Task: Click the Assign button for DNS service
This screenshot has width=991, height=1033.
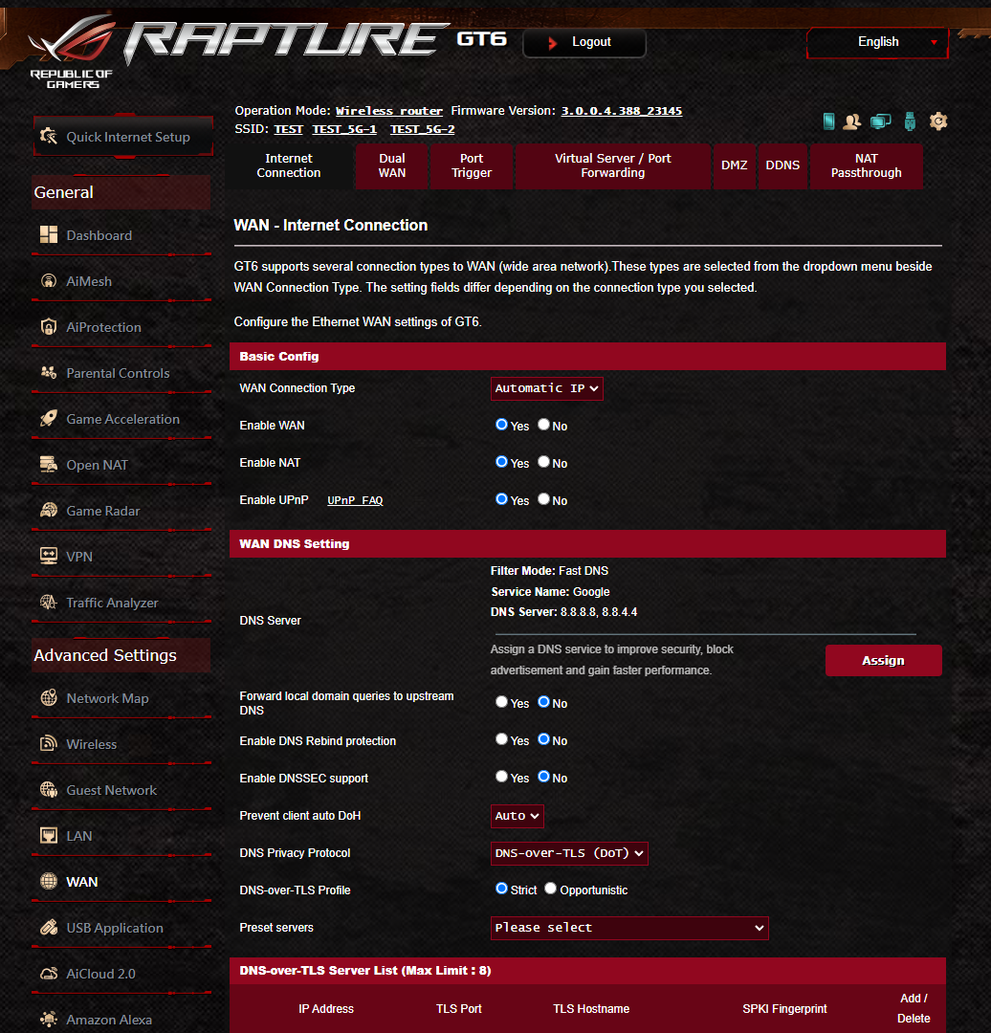Action: (x=882, y=660)
